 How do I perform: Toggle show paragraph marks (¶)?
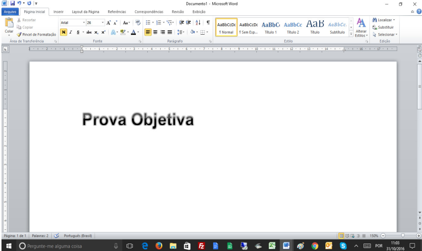coord(208,23)
